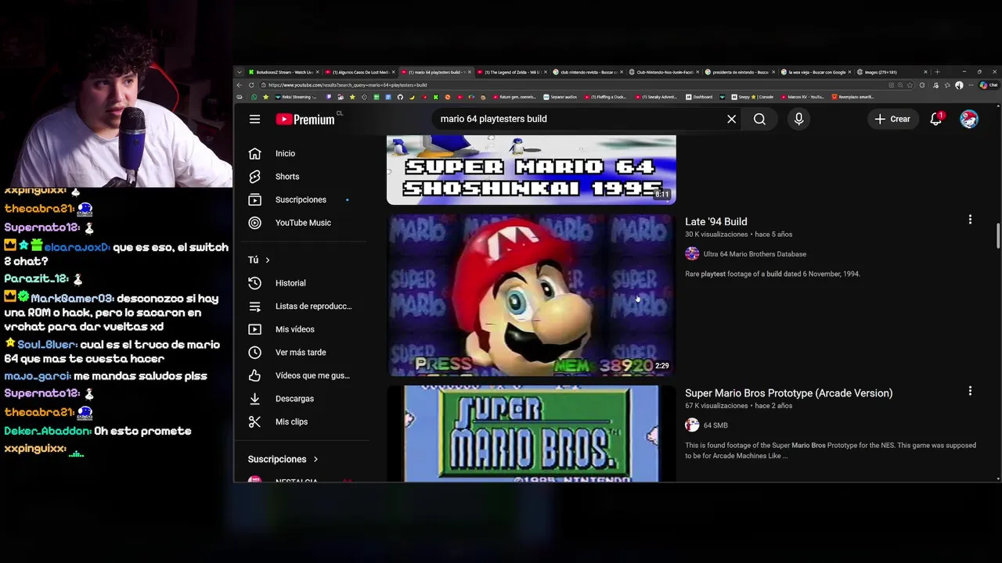Bookmark this page with the star icon
The width and height of the screenshot is (1002, 563).
pyautogui.click(x=911, y=84)
